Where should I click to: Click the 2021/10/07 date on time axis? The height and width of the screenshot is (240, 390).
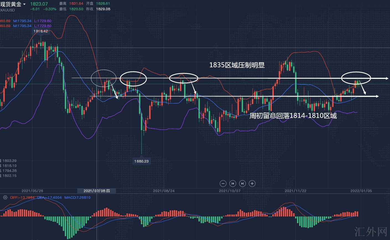click(229, 191)
